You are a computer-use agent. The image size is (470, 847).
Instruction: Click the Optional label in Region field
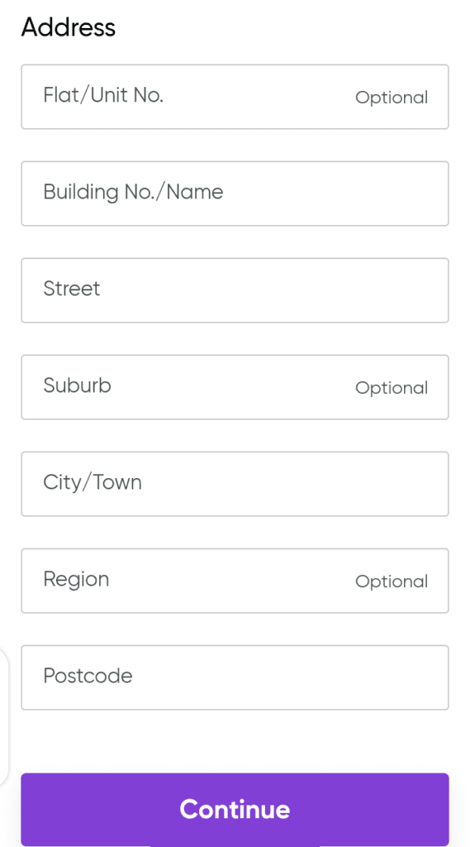(x=392, y=581)
